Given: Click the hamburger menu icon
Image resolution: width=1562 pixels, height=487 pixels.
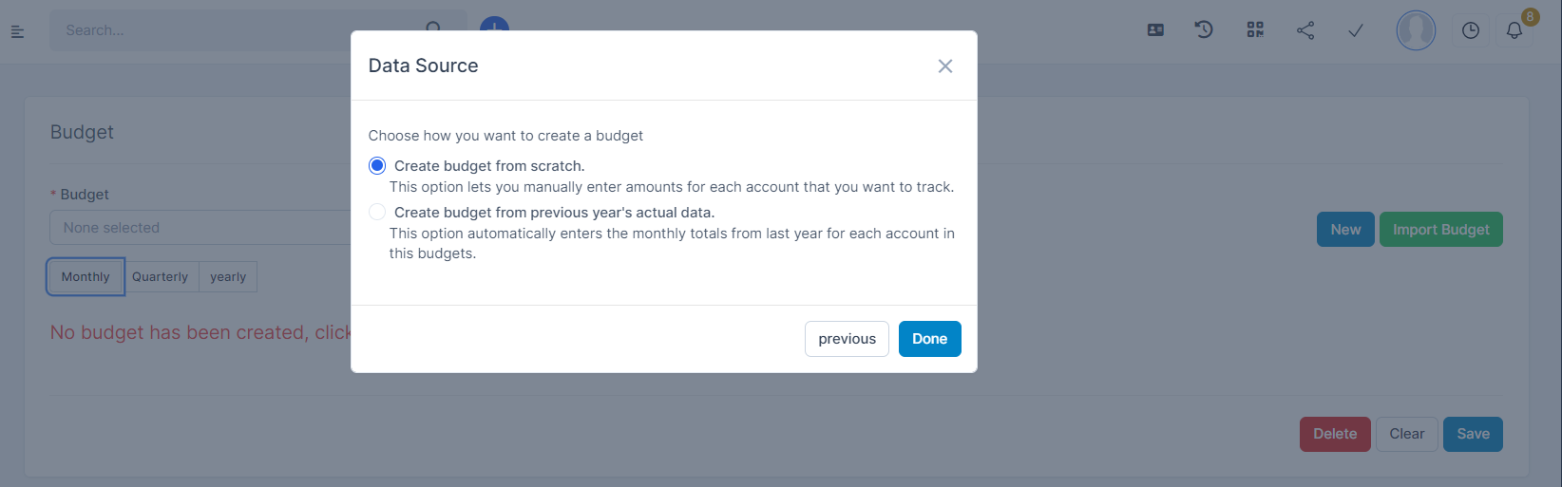Looking at the screenshot, I should coord(17,31).
